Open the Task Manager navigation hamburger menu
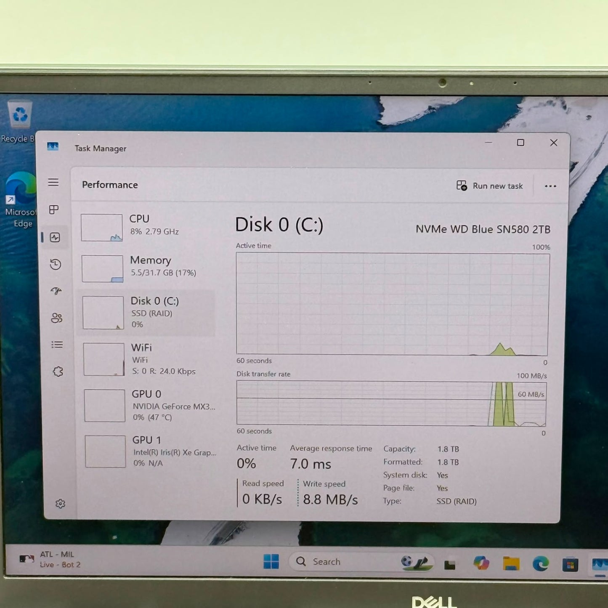Image resolution: width=608 pixels, height=608 pixels. (53, 182)
